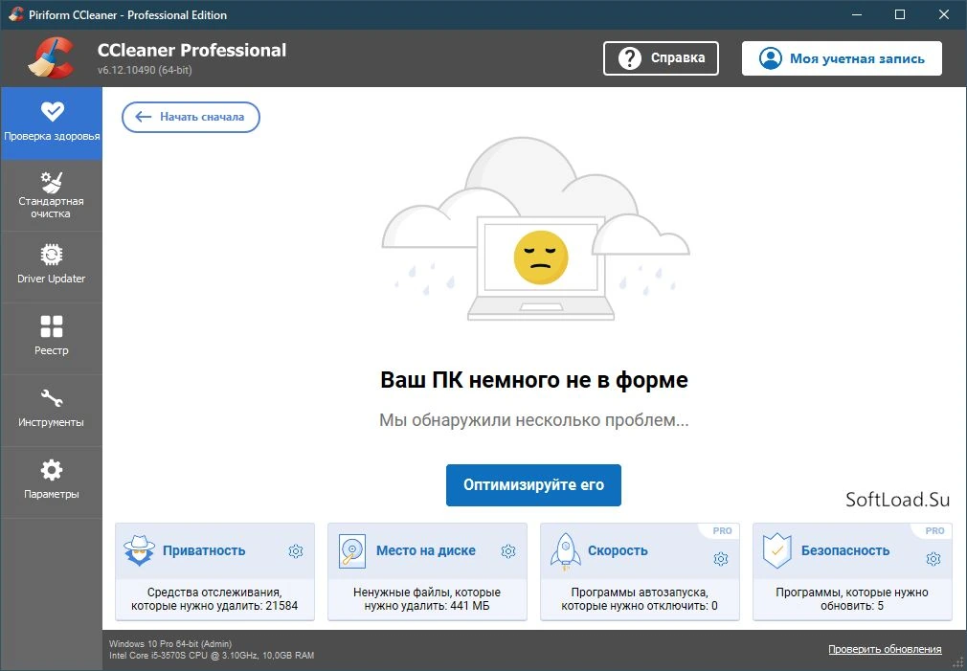Viewport: 967px width, 671px height.
Task: Close the CCleaner window
Action: (944, 14)
